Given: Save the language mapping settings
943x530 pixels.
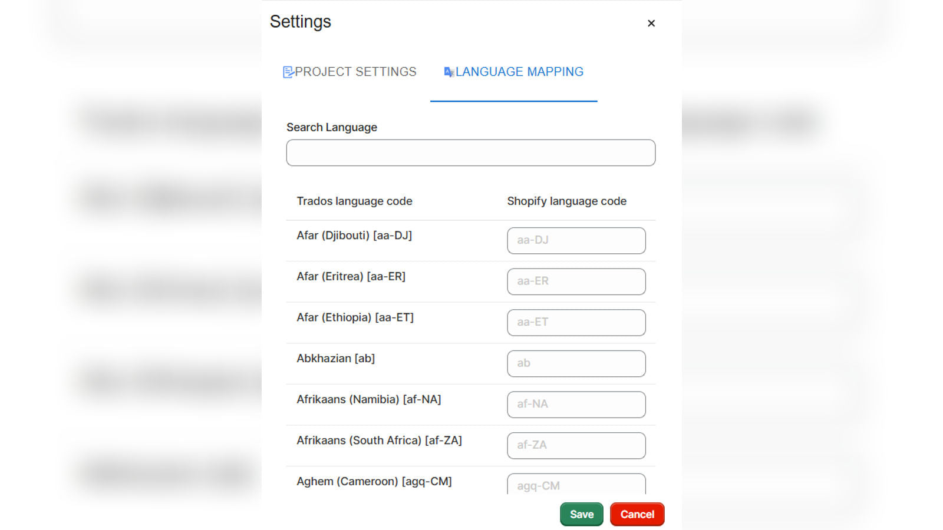Looking at the screenshot, I should [x=581, y=514].
